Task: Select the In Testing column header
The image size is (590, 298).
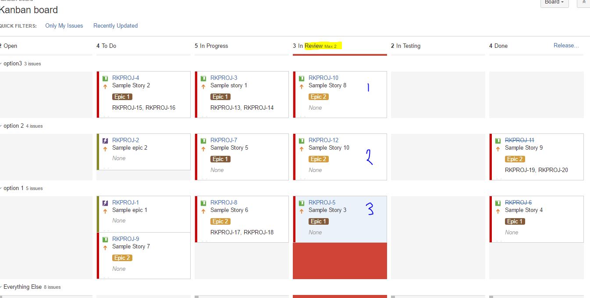Action: point(406,46)
